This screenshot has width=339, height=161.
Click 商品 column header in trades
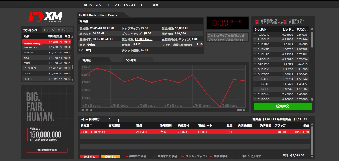click(139, 125)
